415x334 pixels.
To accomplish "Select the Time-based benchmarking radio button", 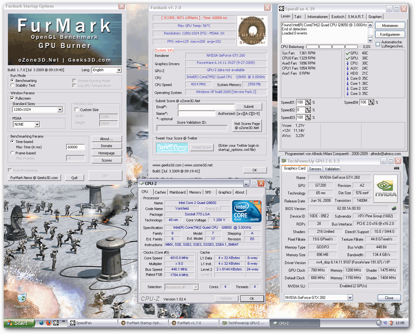I will click(x=13, y=142).
